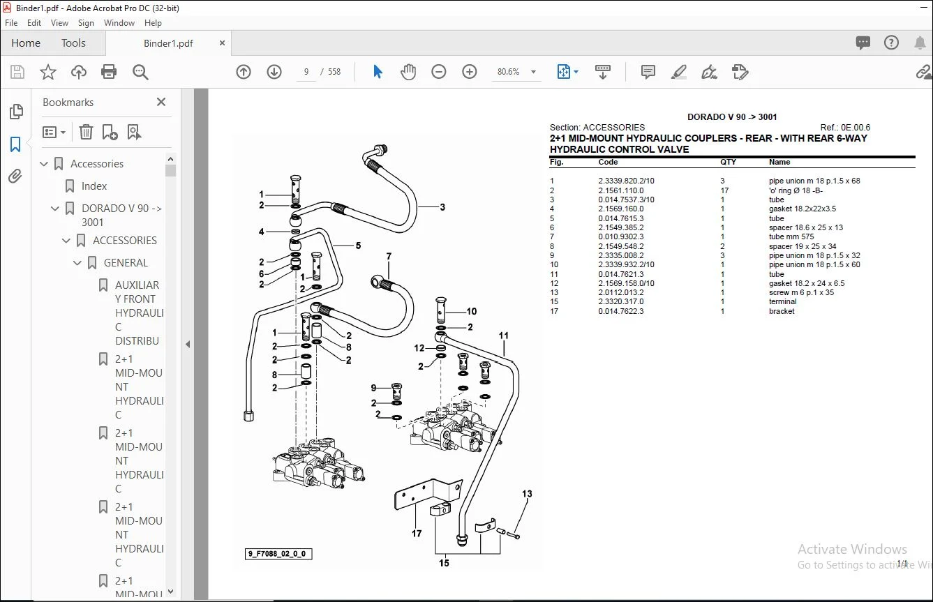Open the Find text search icon
The image size is (933, 602).
(x=140, y=72)
